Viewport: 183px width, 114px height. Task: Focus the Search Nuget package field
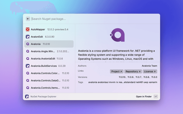point(91,19)
